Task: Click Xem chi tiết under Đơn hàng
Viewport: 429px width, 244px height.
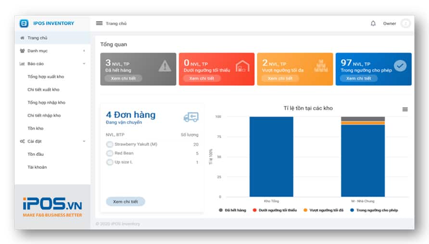Action: pyautogui.click(x=125, y=202)
